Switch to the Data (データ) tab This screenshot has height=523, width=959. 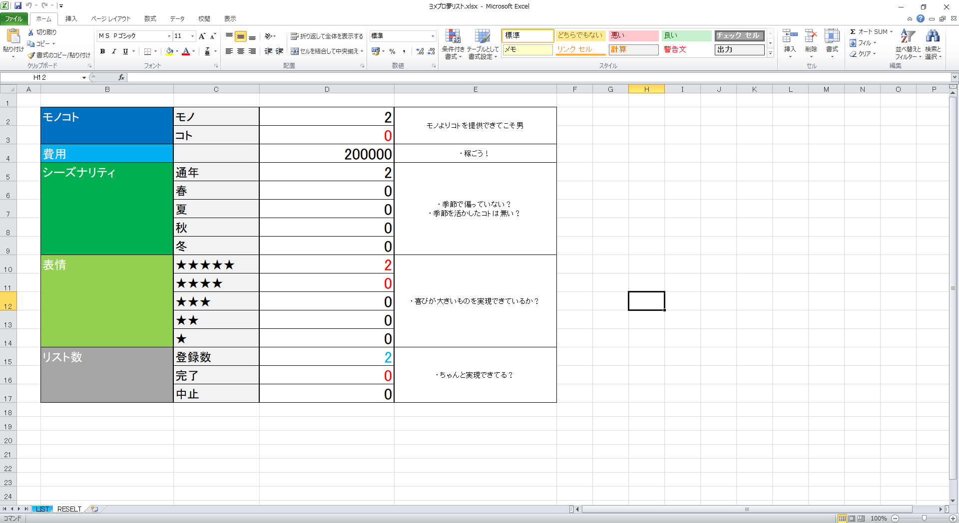pos(177,19)
